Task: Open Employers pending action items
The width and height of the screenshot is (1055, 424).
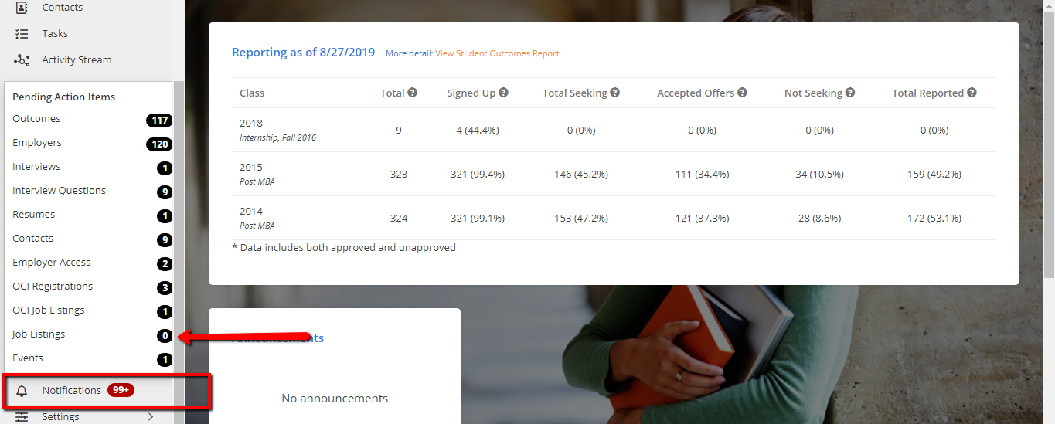Action: click(x=37, y=143)
